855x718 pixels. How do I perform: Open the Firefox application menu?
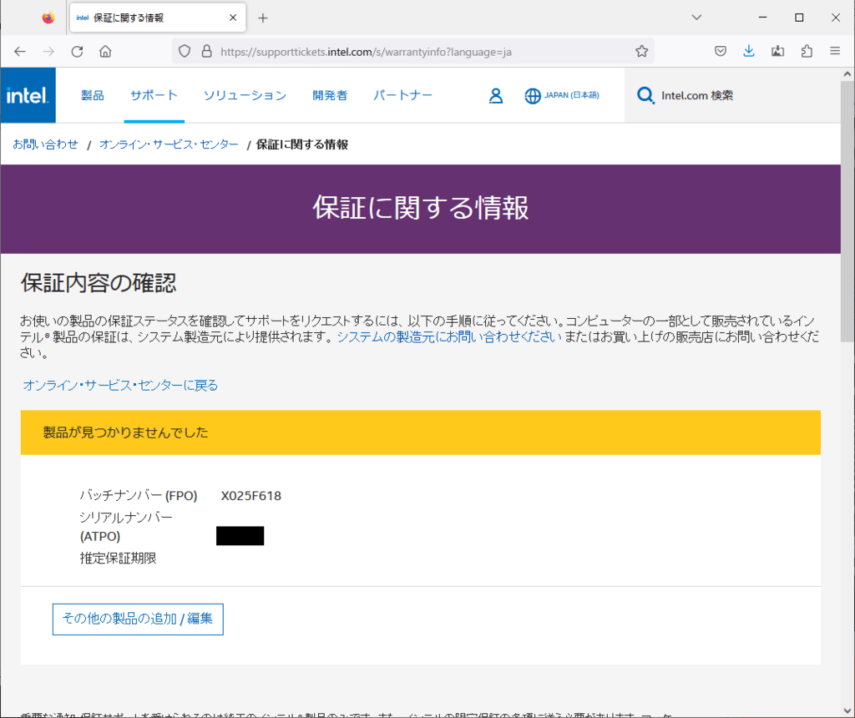[x=835, y=51]
